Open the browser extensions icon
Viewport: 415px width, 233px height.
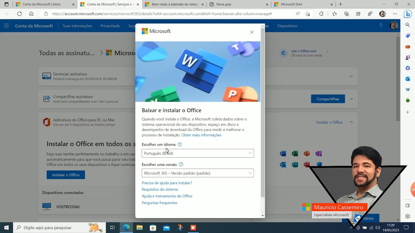tap(321, 14)
